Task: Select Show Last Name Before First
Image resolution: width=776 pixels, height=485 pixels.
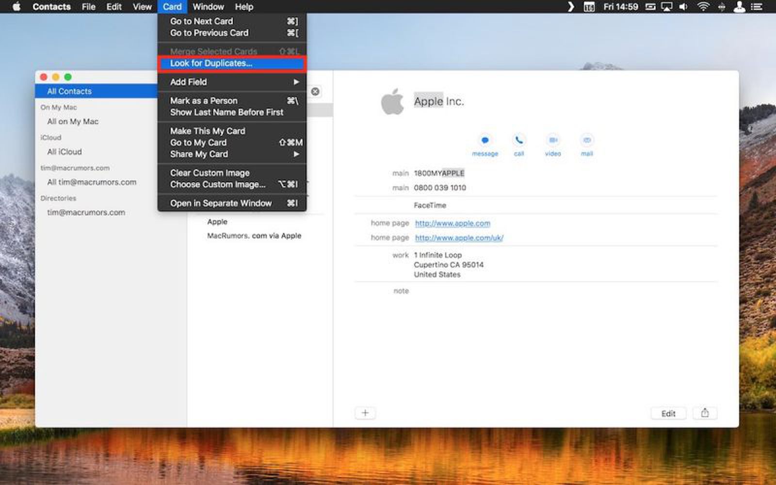Action: (226, 113)
